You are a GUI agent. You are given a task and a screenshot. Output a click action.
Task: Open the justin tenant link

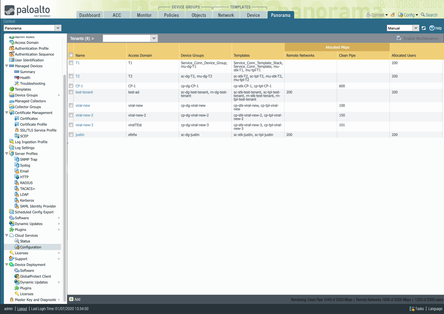click(80, 135)
